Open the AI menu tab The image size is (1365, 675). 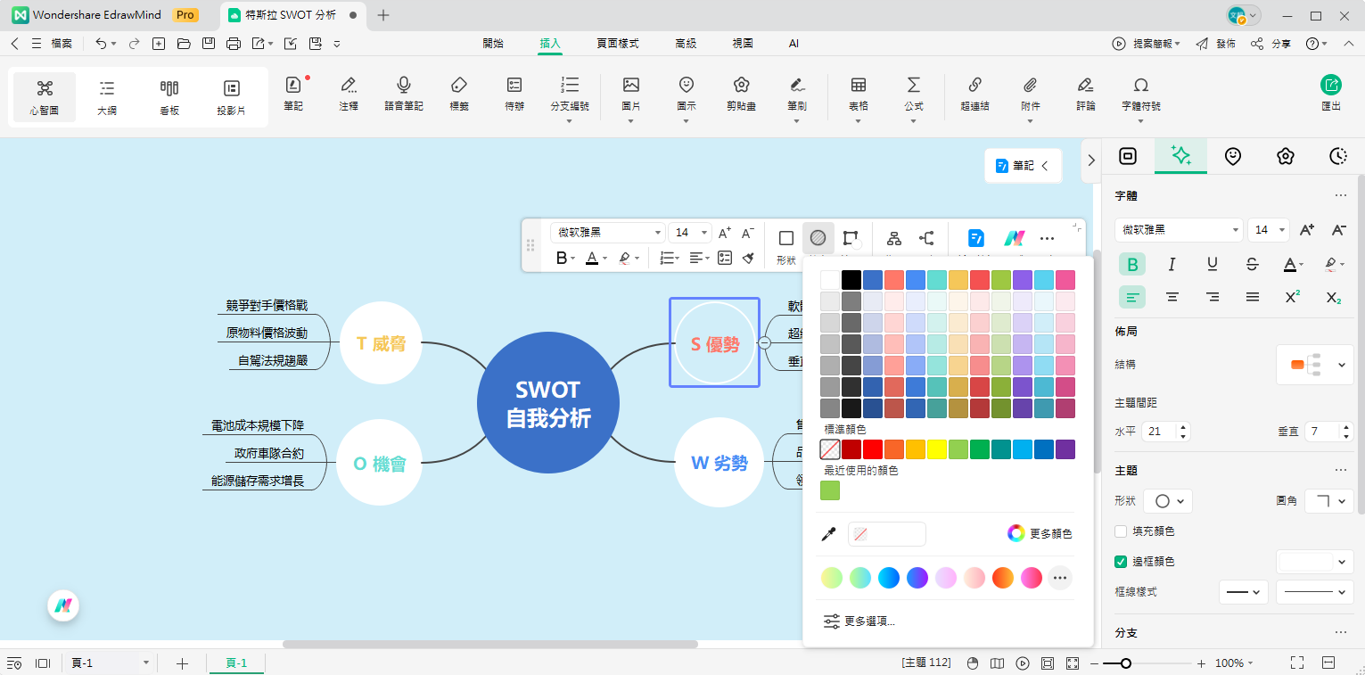click(793, 43)
